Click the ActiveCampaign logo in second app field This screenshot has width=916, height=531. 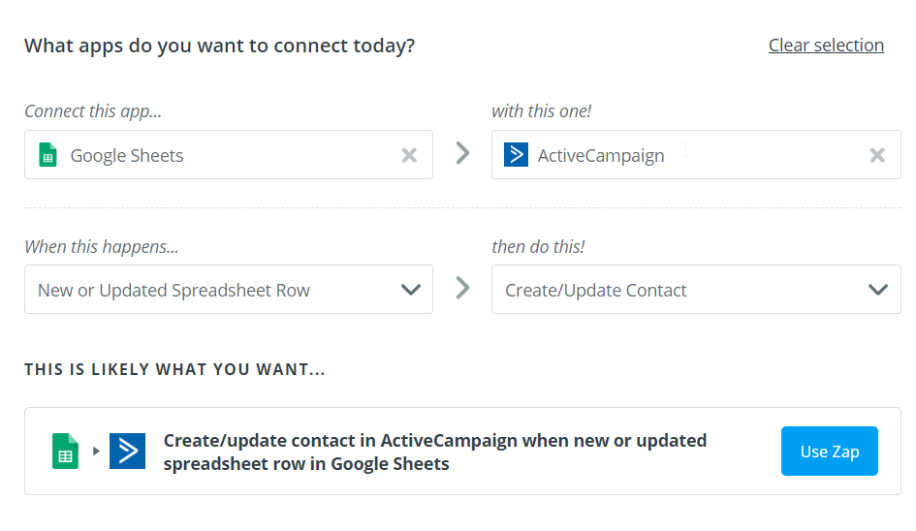516,155
